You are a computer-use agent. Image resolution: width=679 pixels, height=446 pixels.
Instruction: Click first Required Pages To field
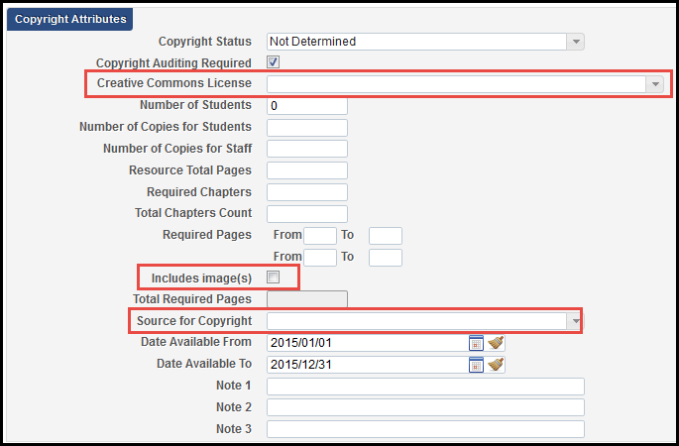386,236
